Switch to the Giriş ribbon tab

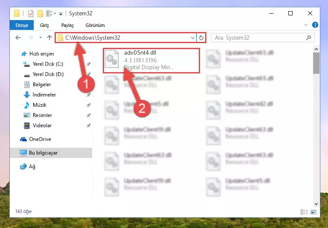[x=44, y=25]
